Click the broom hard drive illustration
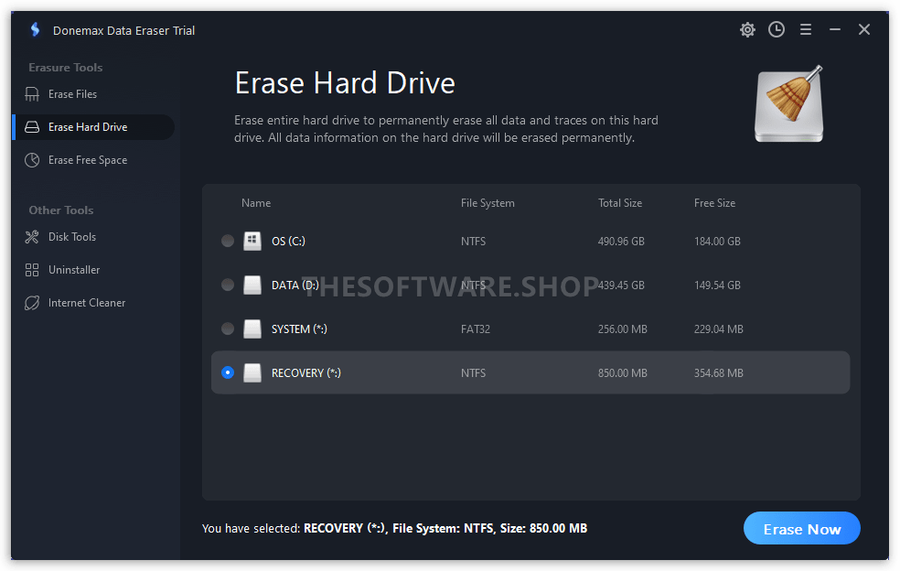Viewport: 900px width, 571px height. click(789, 104)
